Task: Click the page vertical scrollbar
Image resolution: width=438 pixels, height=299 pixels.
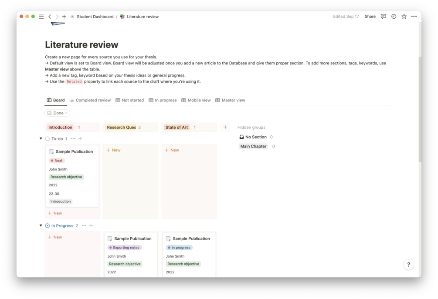Action: point(420,109)
